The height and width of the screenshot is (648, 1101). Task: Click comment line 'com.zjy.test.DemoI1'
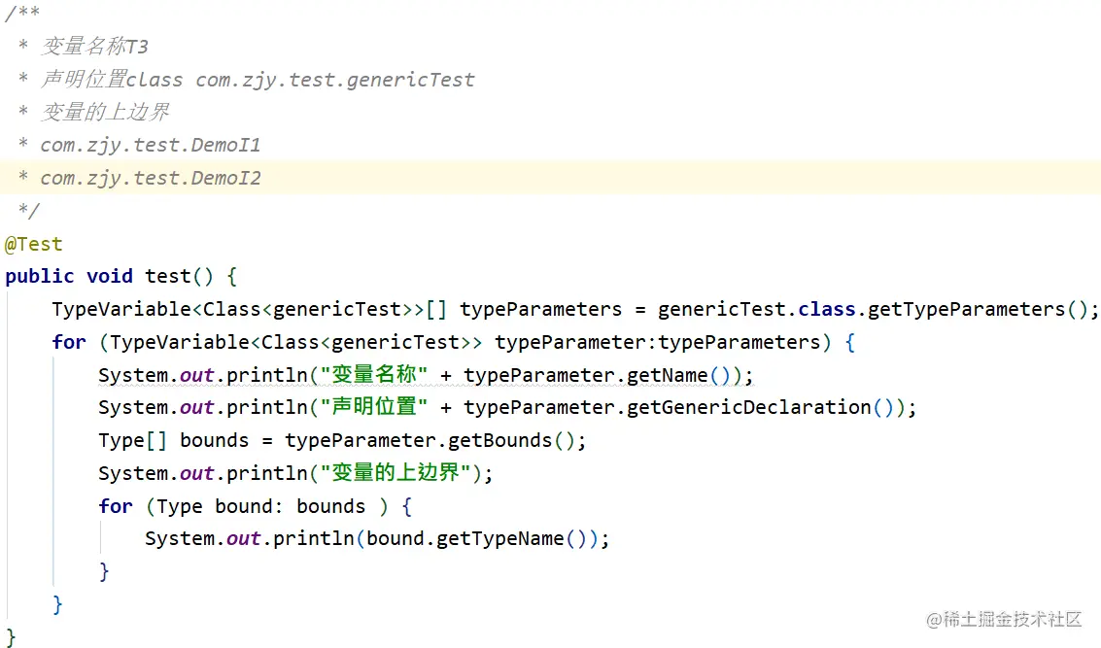pyautogui.click(x=151, y=145)
